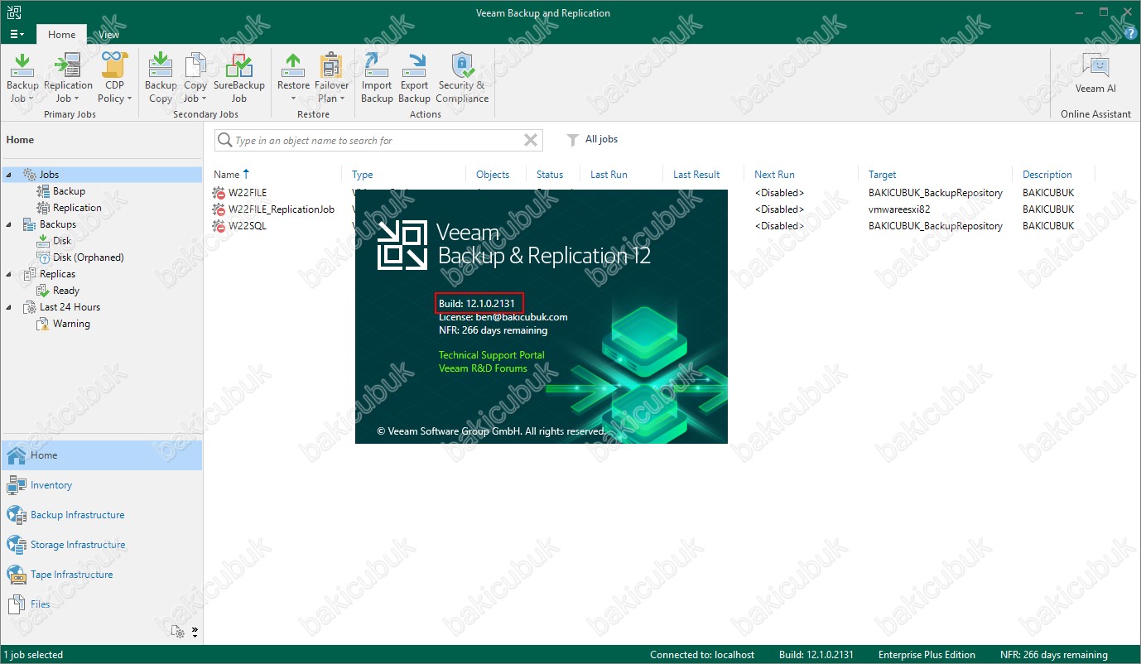Collapse the Jobs tree node
Viewport: 1141px width, 664px height.
point(8,175)
